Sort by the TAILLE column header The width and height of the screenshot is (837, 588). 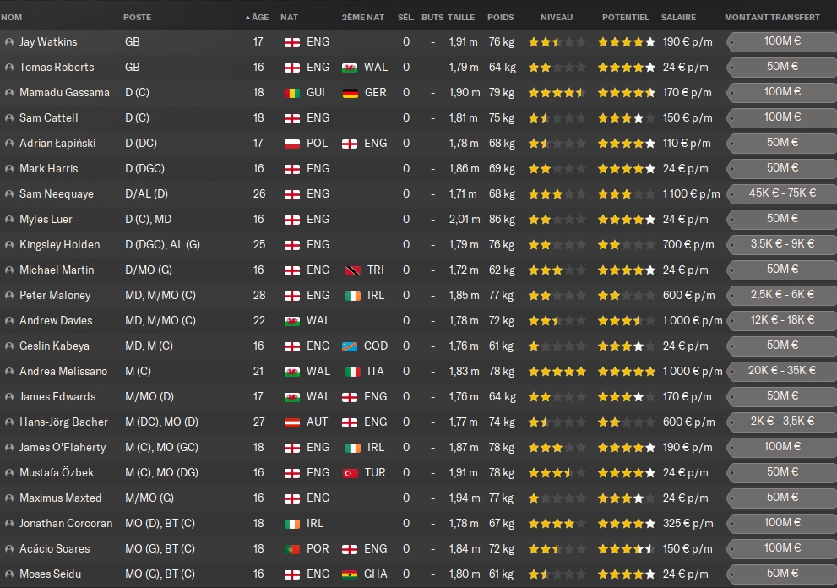460,17
